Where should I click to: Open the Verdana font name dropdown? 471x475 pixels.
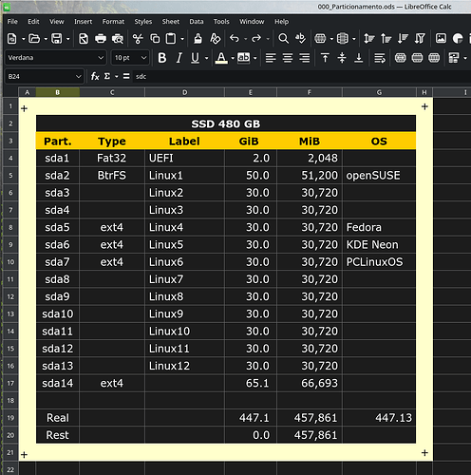101,58
